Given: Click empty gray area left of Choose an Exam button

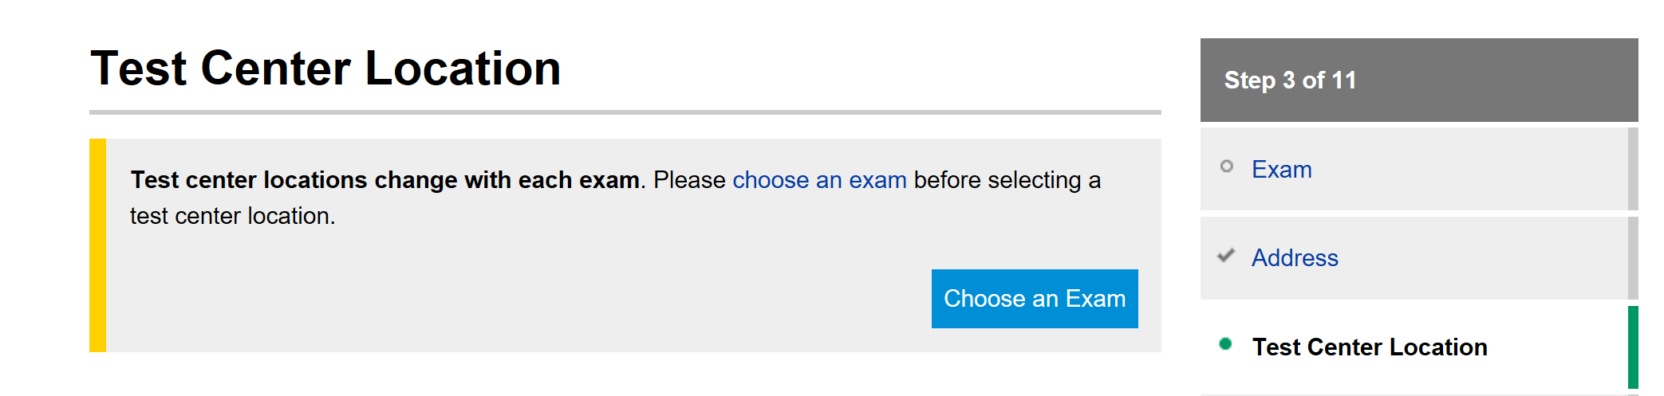Looking at the screenshot, I should coord(519,299).
